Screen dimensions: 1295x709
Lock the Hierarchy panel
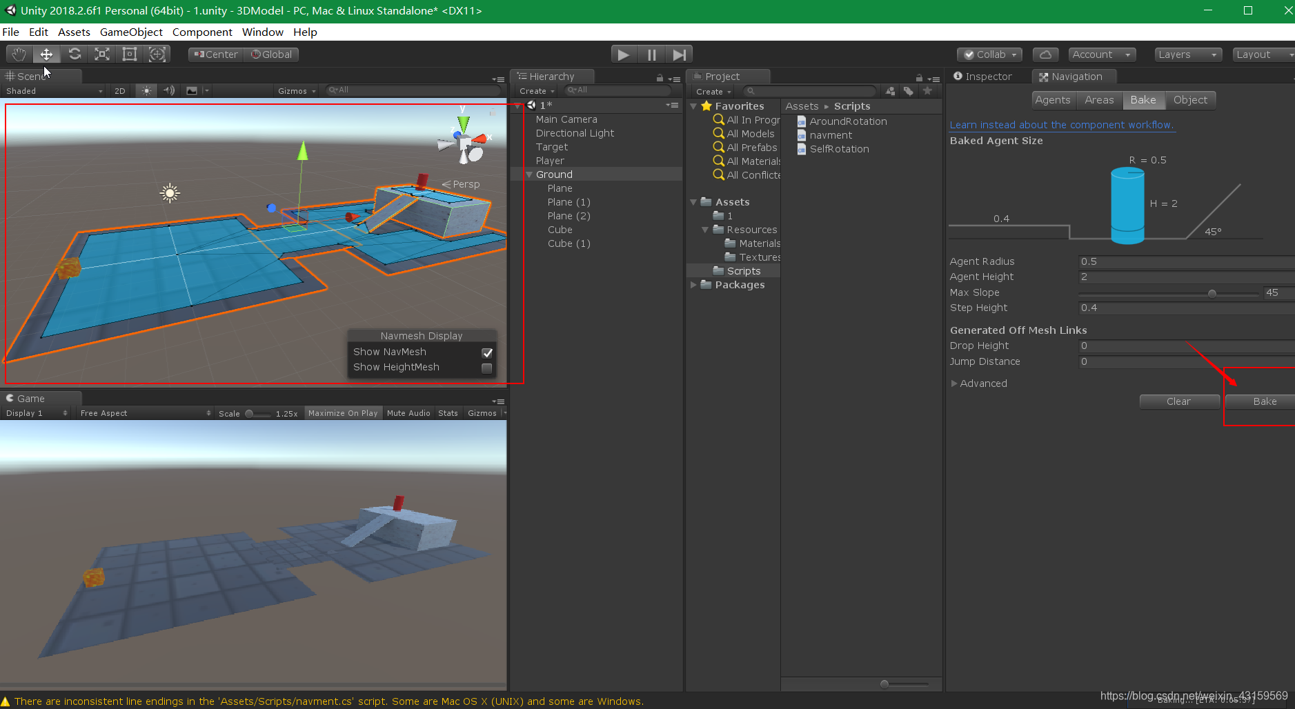click(x=660, y=78)
